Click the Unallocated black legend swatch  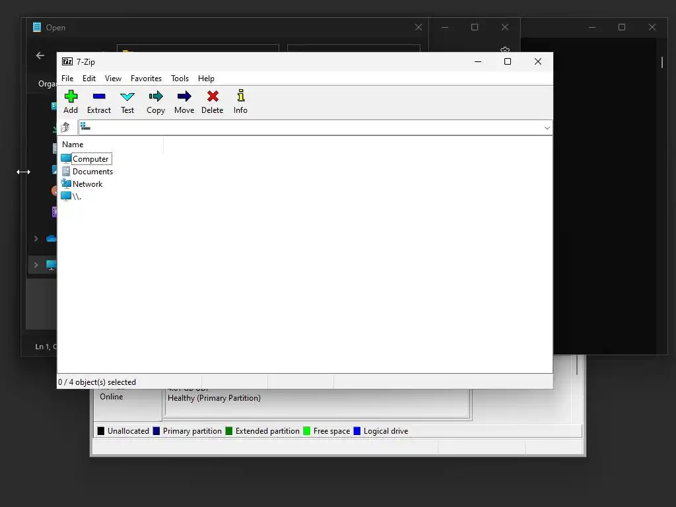point(101,430)
